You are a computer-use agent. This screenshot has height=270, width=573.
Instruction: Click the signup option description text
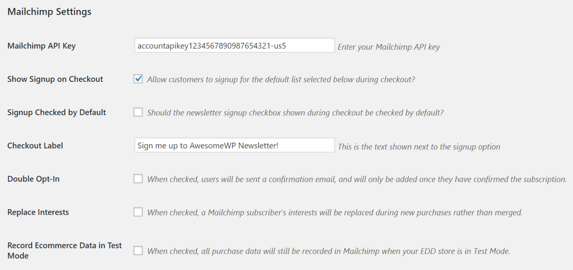point(281,79)
